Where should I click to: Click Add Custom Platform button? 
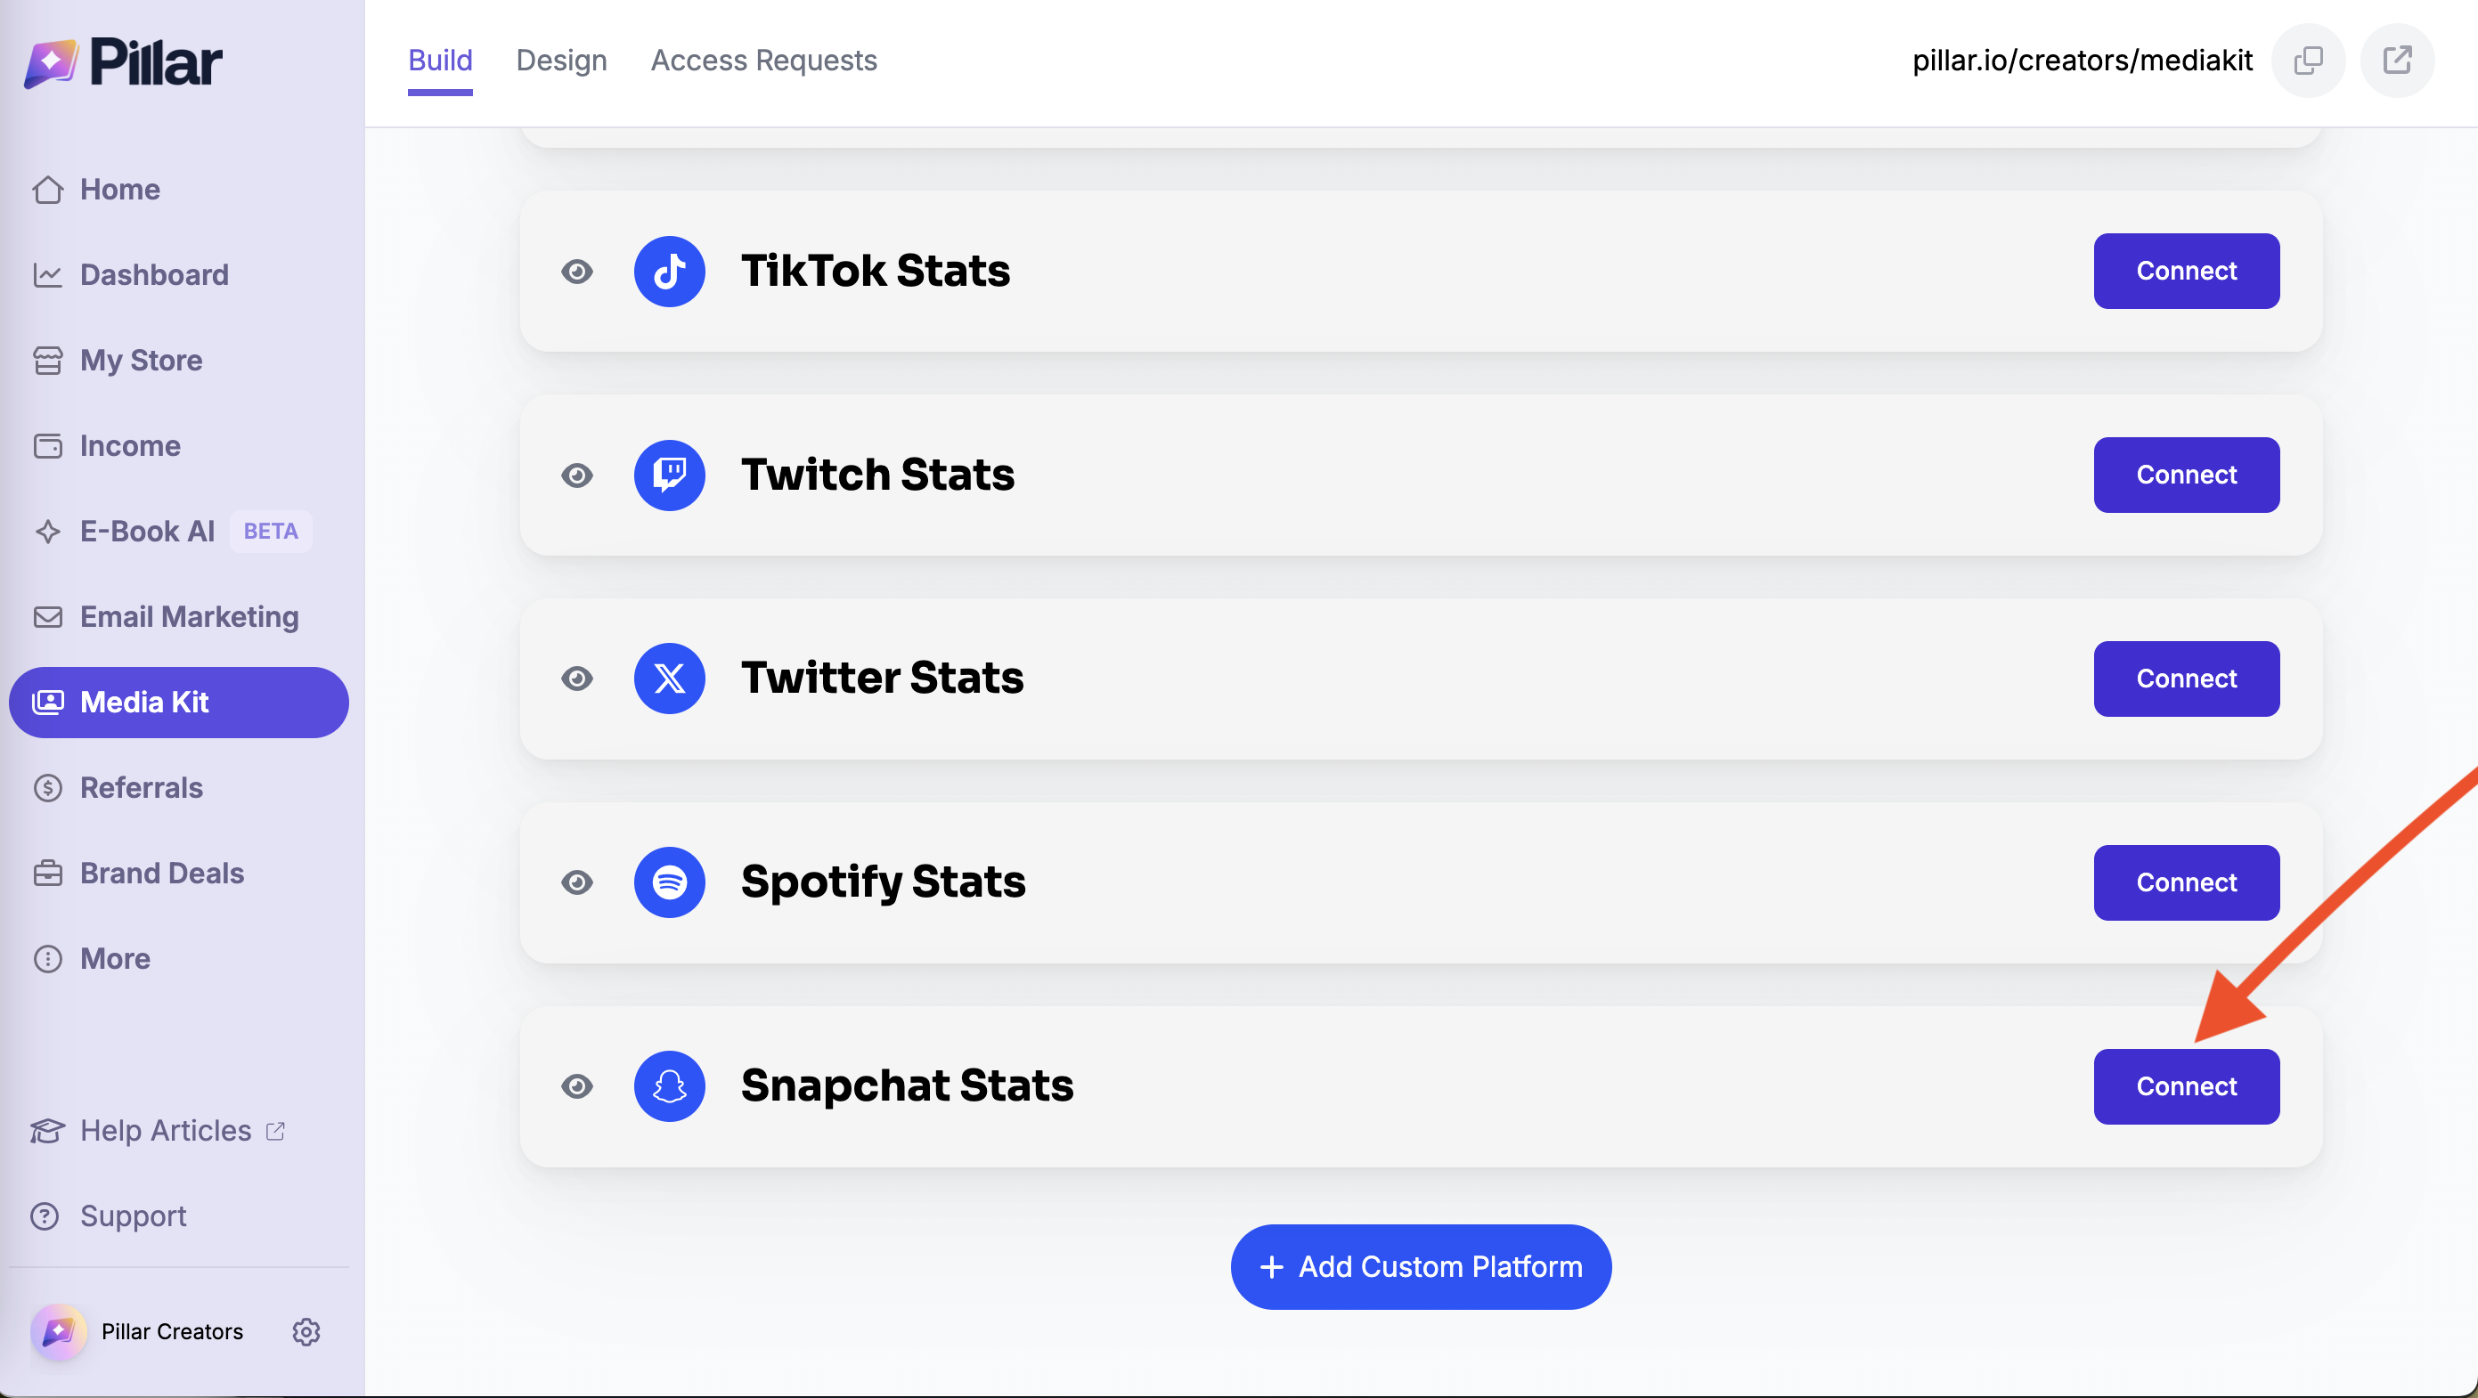pos(1421,1267)
